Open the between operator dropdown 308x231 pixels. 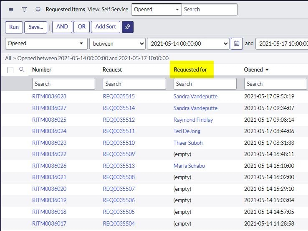click(x=117, y=44)
